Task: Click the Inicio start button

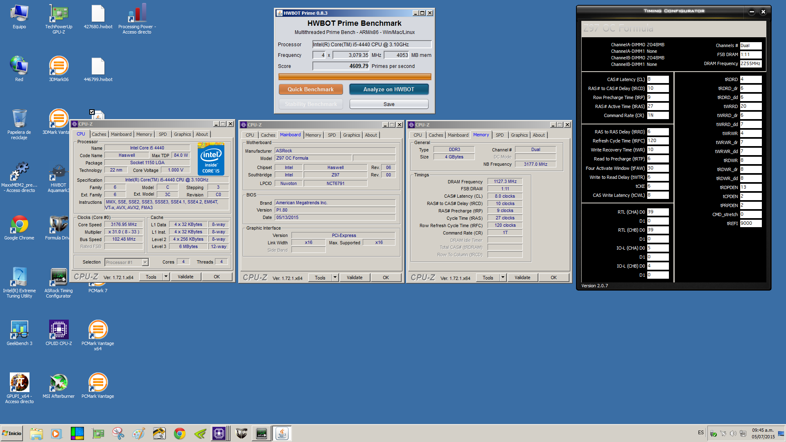Action: 12,433
